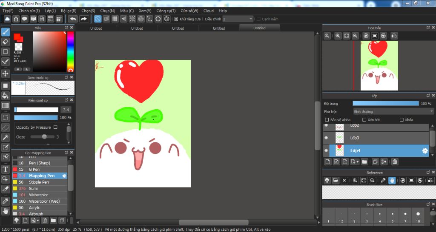436x232 pixels.
Task: Click the Redo arrow in toolbar
Action: pos(83,19)
